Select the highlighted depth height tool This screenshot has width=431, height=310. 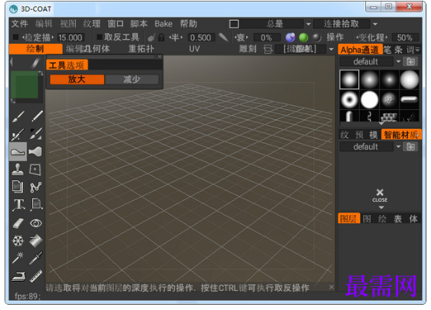pyautogui.click(x=18, y=152)
